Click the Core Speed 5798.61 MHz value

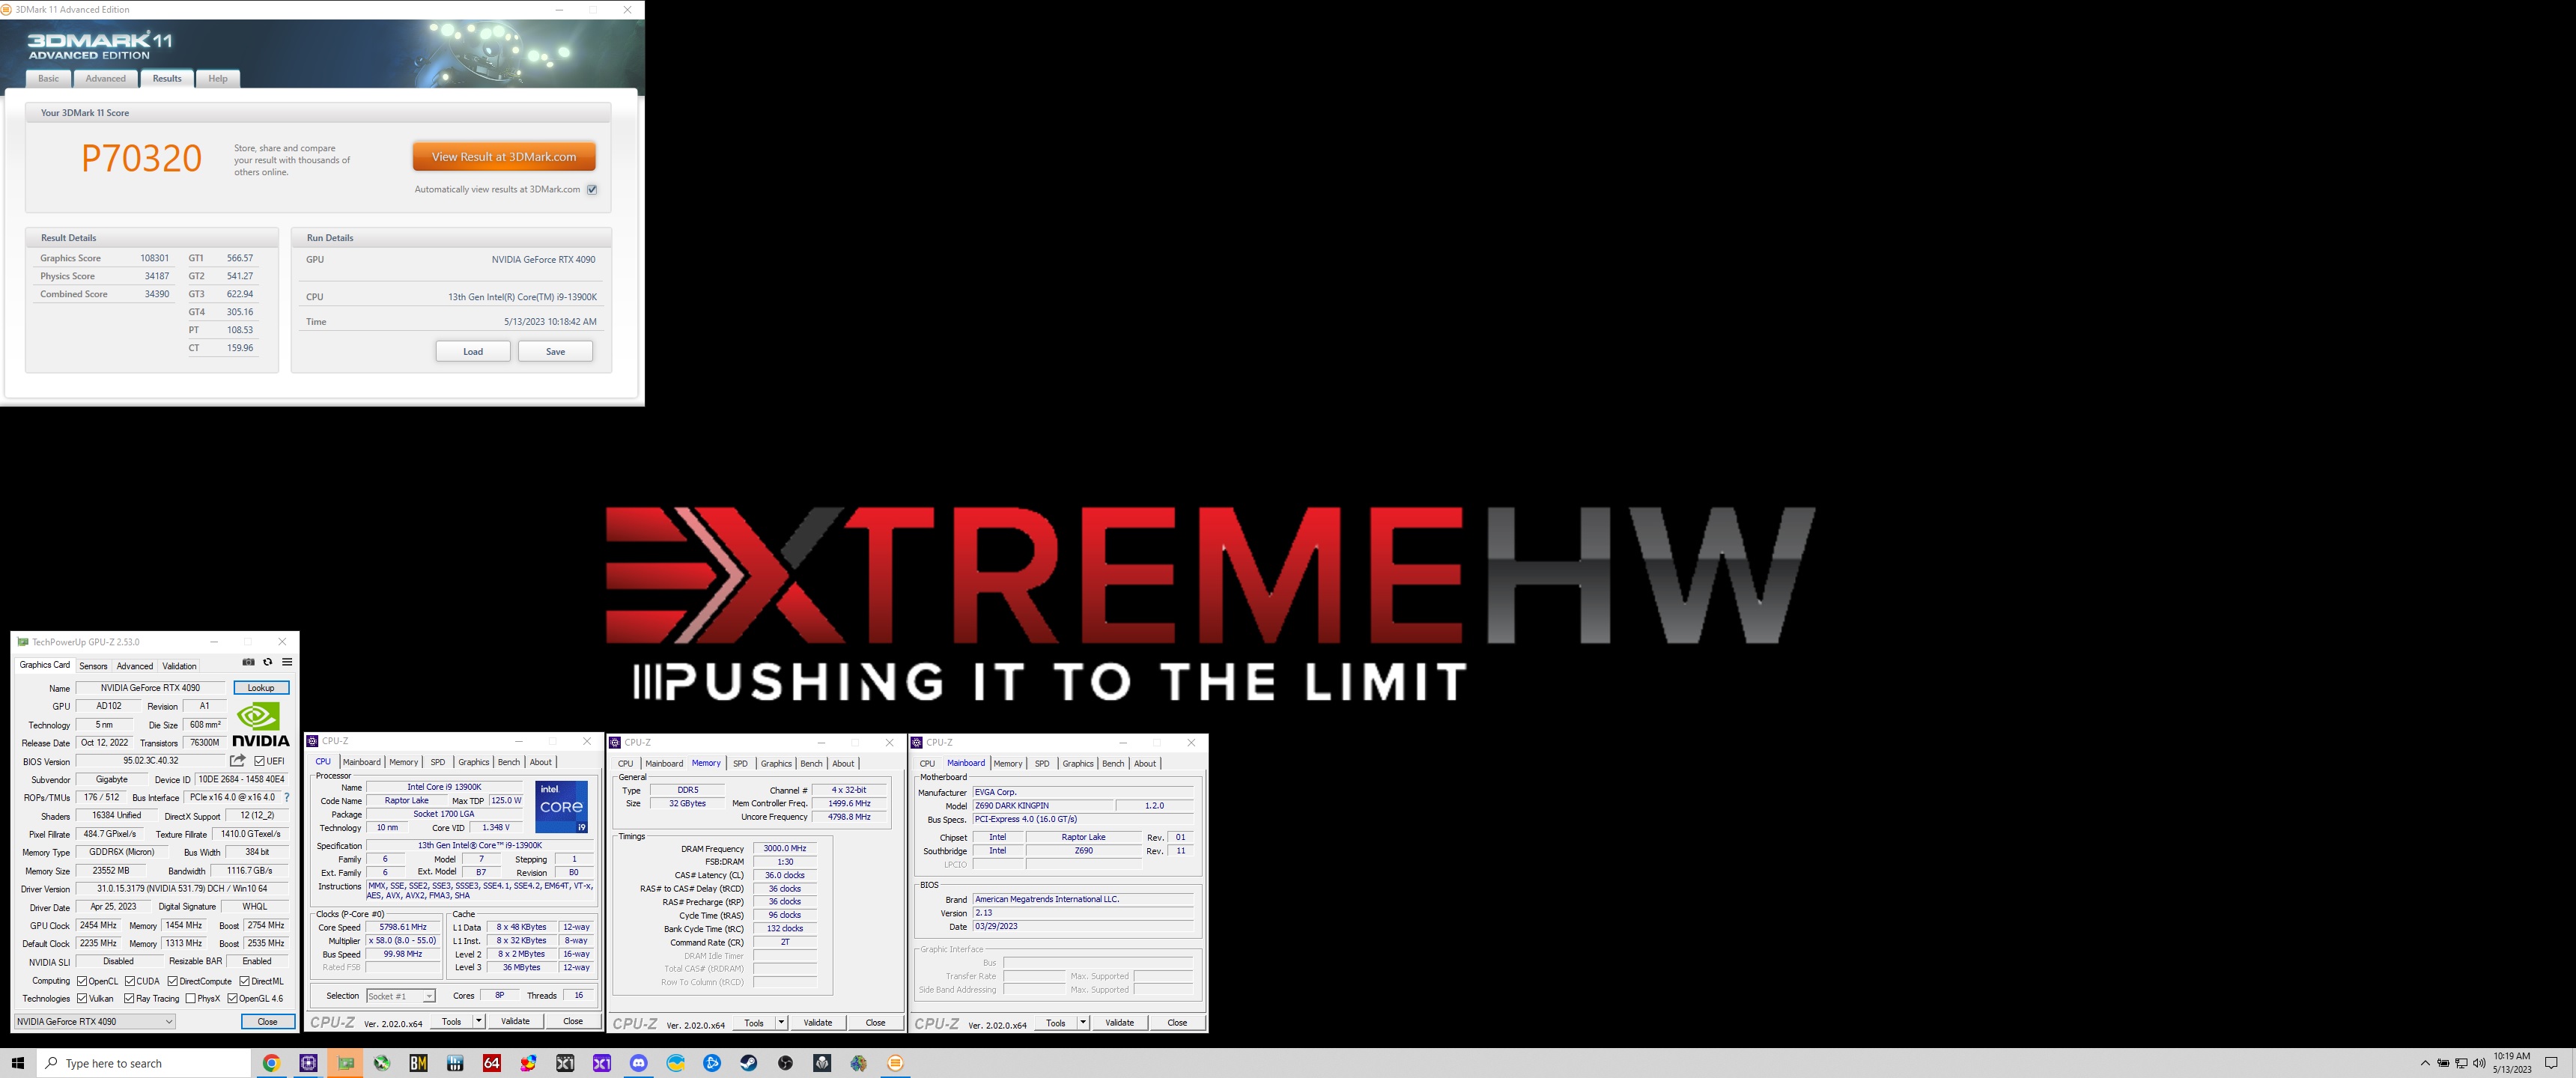pyautogui.click(x=403, y=927)
